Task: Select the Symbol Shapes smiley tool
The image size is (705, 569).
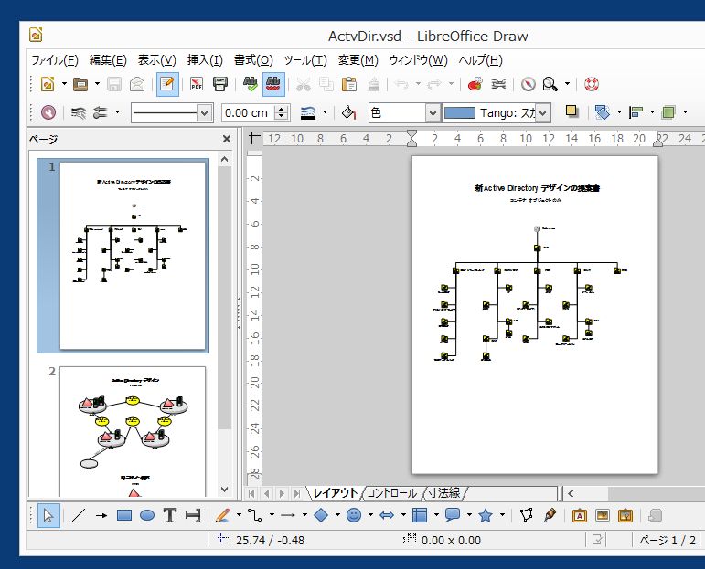Action: 354,515
